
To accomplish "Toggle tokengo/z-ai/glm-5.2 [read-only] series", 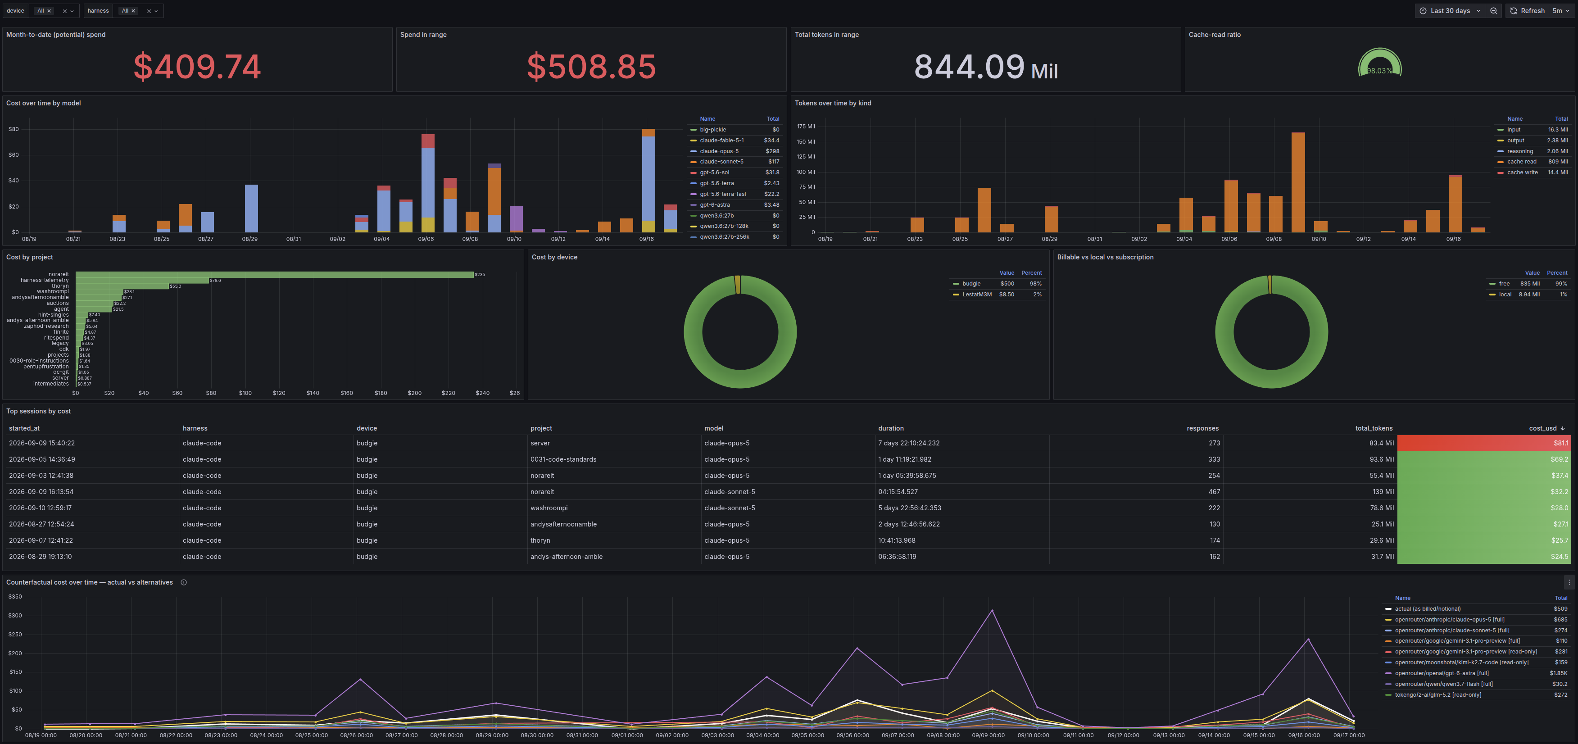I will pos(1438,694).
